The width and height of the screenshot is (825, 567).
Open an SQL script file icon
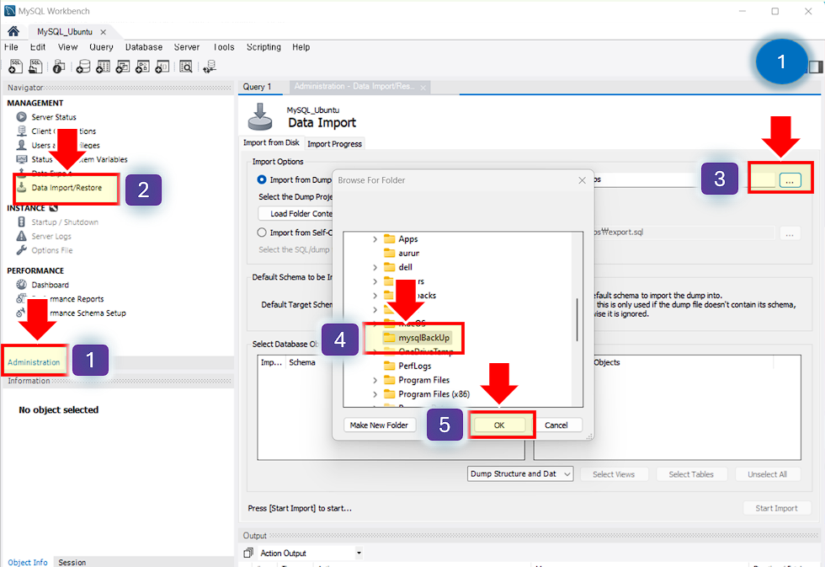(35, 67)
